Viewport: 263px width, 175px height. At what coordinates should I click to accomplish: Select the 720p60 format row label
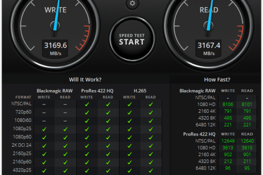[23, 112]
